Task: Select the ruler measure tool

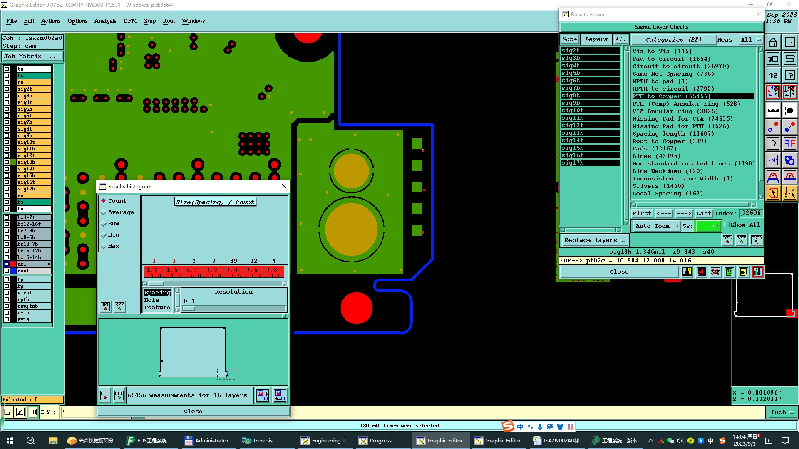Action: coord(773,110)
